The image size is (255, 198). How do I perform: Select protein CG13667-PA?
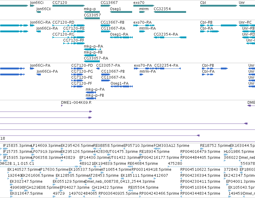coord(106,80)
